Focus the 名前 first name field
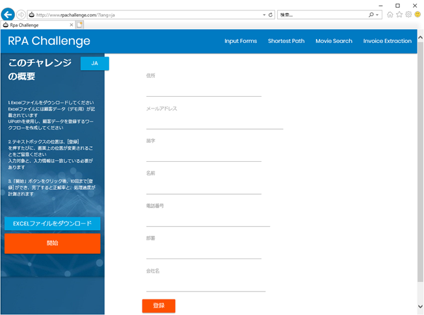424x315 pixels. coord(204,188)
